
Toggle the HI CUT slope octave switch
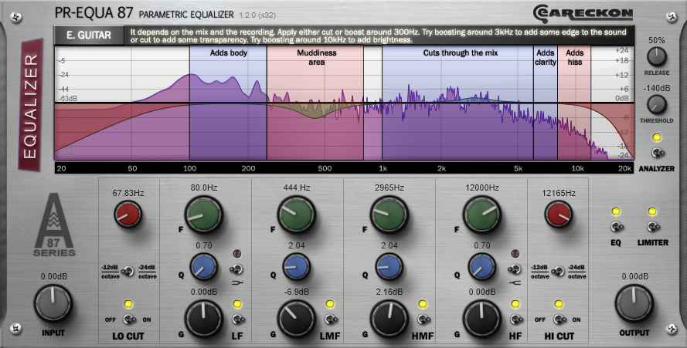click(x=558, y=272)
